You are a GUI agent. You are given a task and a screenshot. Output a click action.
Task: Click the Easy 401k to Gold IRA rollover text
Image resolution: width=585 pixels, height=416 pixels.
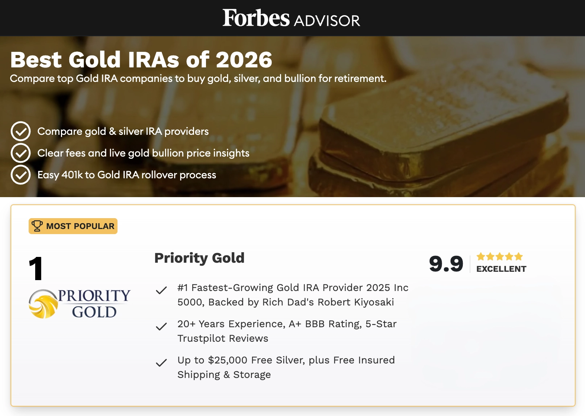pyautogui.click(x=127, y=175)
